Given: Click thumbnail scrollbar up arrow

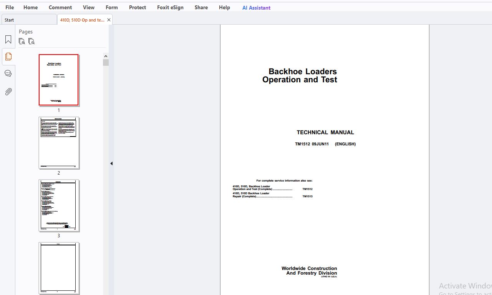Looking at the screenshot, I should click(x=106, y=56).
